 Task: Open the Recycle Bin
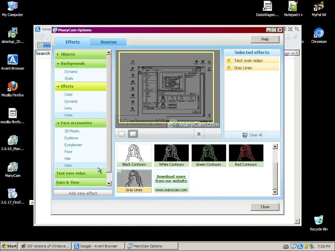[x=319, y=223]
